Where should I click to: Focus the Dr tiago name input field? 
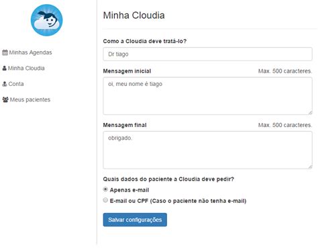click(207, 54)
